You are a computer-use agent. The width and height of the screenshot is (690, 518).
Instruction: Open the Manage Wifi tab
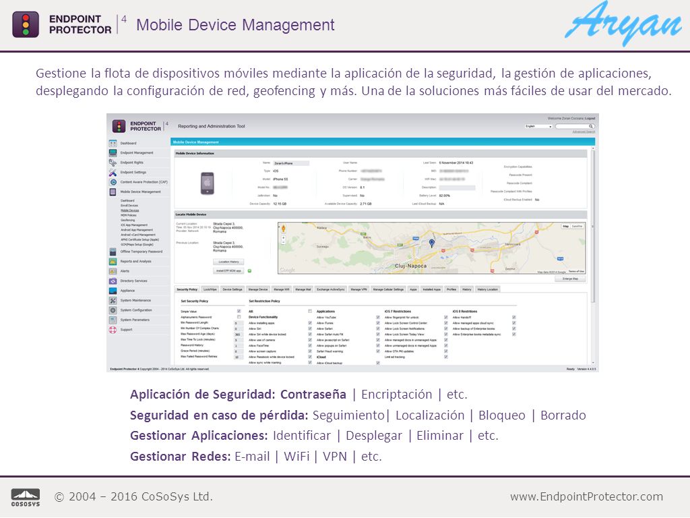pyautogui.click(x=282, y=289)
